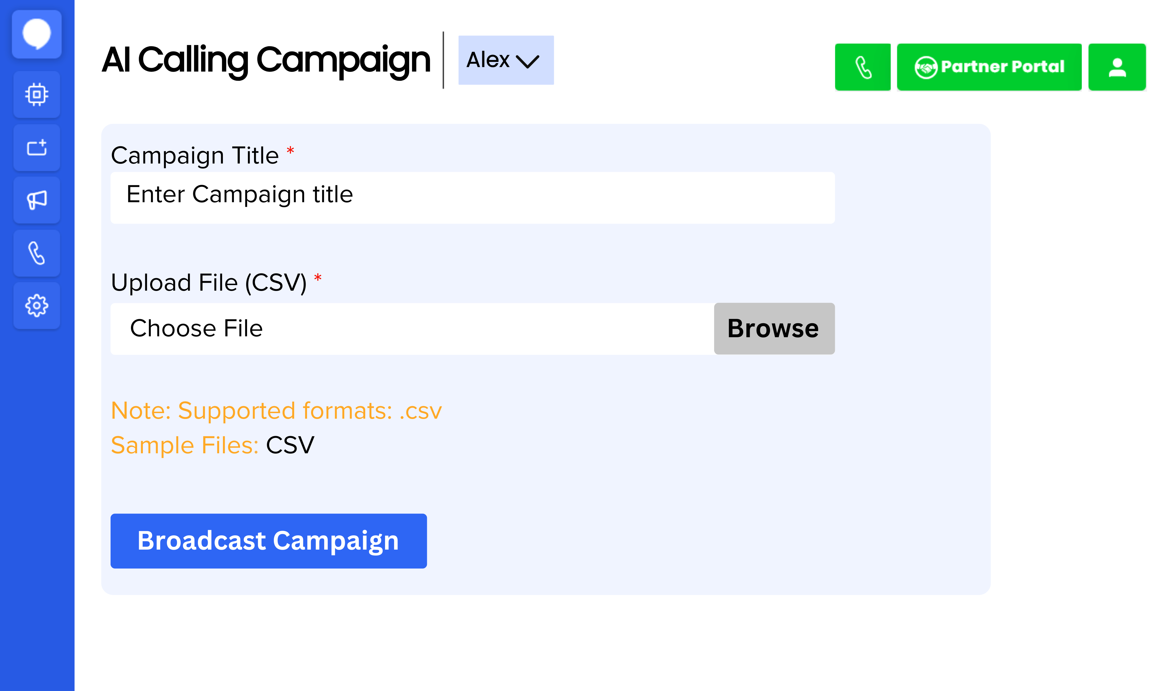Click the Upload File (CSV) label
The image size is (1155, 691).
click(209, 283)
